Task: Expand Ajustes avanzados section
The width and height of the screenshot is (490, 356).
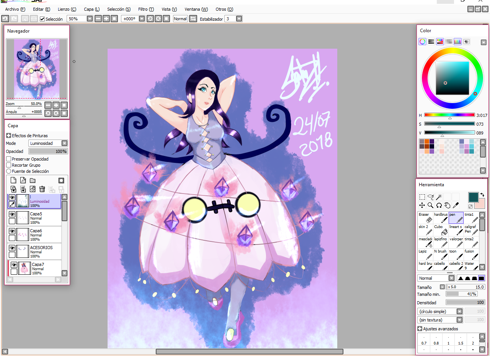Action: point(420,329)
